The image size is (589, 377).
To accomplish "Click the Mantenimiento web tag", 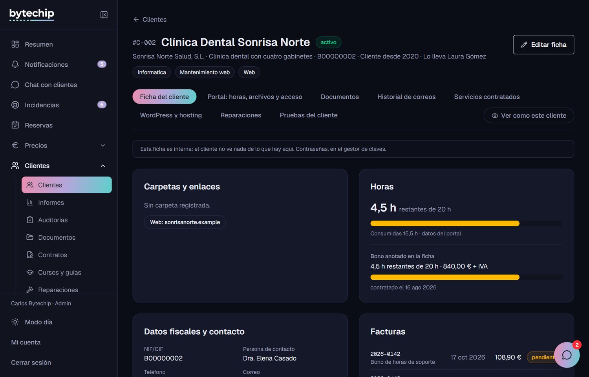I will [x=205, y=72].
